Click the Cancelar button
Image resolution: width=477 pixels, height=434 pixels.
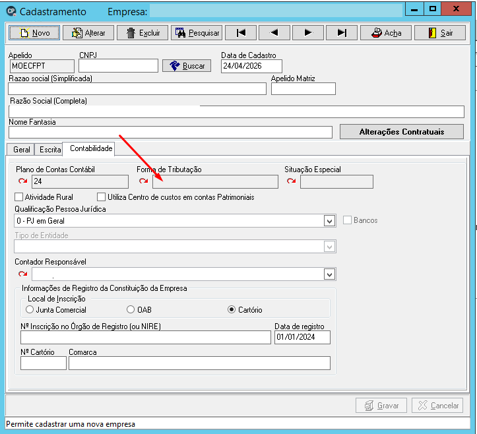click(x=437, y=406)
